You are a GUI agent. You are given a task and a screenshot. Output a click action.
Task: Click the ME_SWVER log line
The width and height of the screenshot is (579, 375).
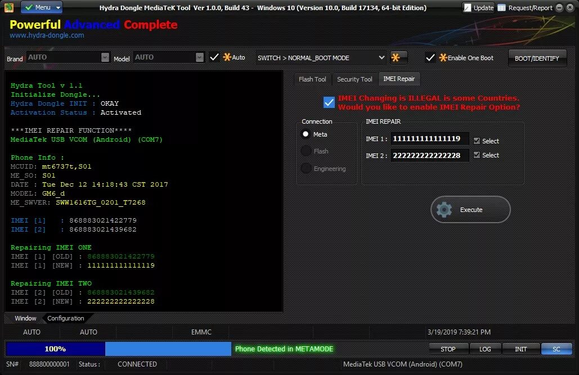pos(78,202)
